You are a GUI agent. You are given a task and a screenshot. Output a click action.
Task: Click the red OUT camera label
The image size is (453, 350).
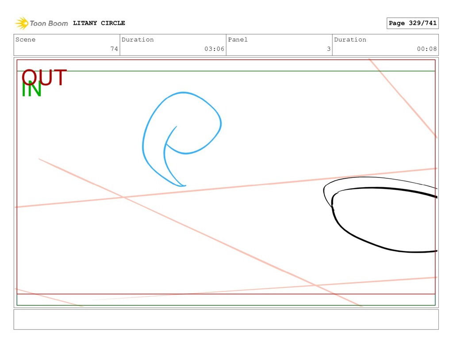tap(44, 77)
